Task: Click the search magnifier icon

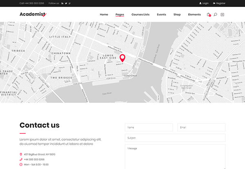Action: click(215, 15)
